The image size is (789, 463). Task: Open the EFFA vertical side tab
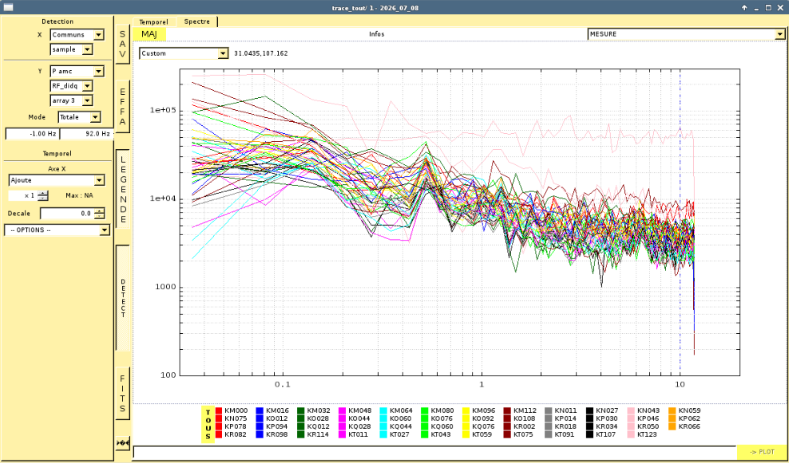[x=123, y=107]
